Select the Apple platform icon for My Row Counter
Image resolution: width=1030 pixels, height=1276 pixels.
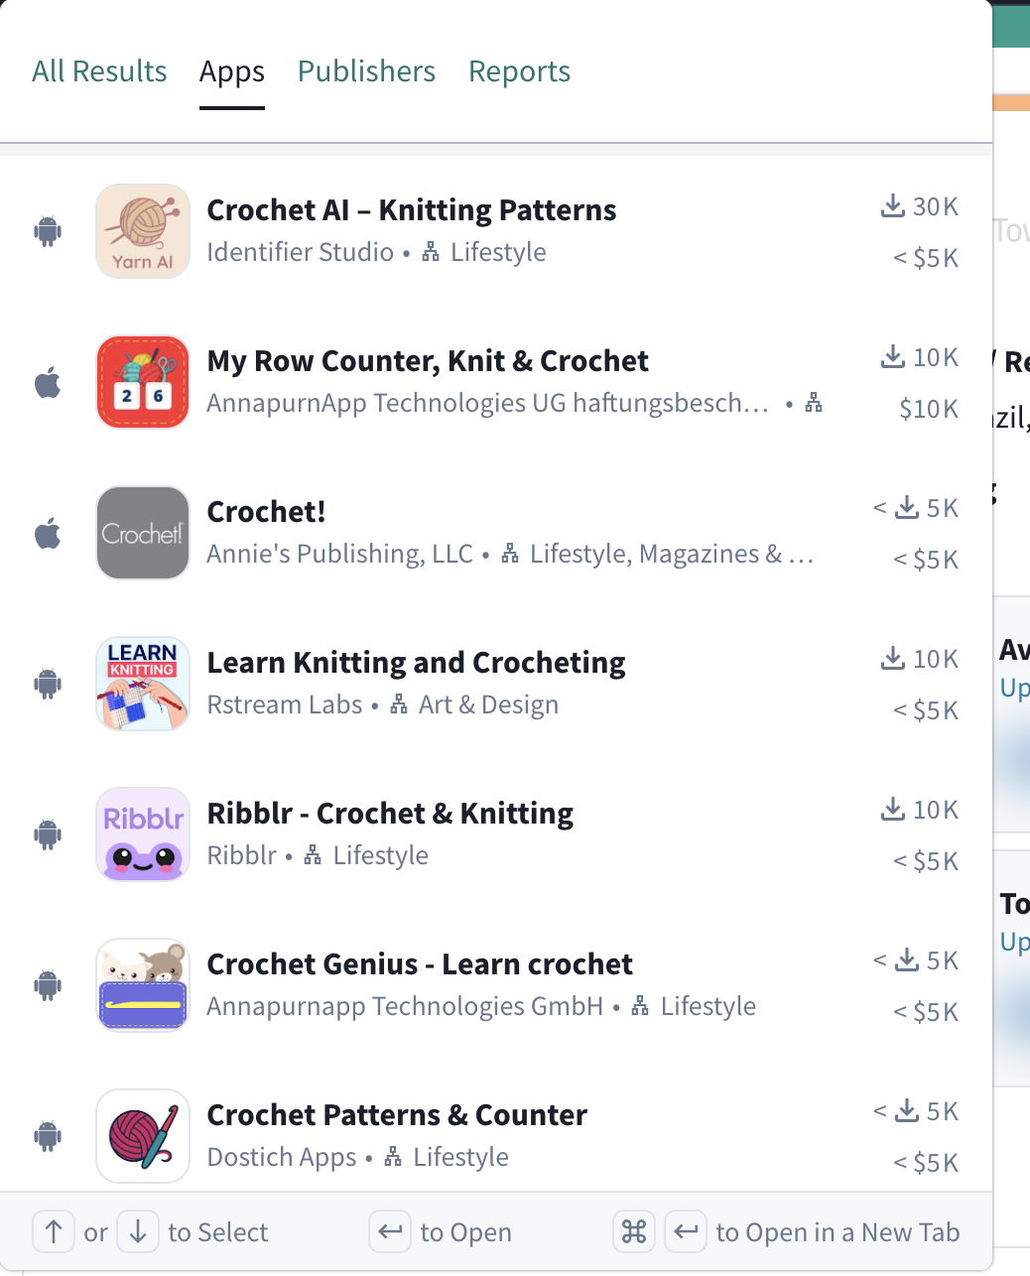click(x=48, y=381)
